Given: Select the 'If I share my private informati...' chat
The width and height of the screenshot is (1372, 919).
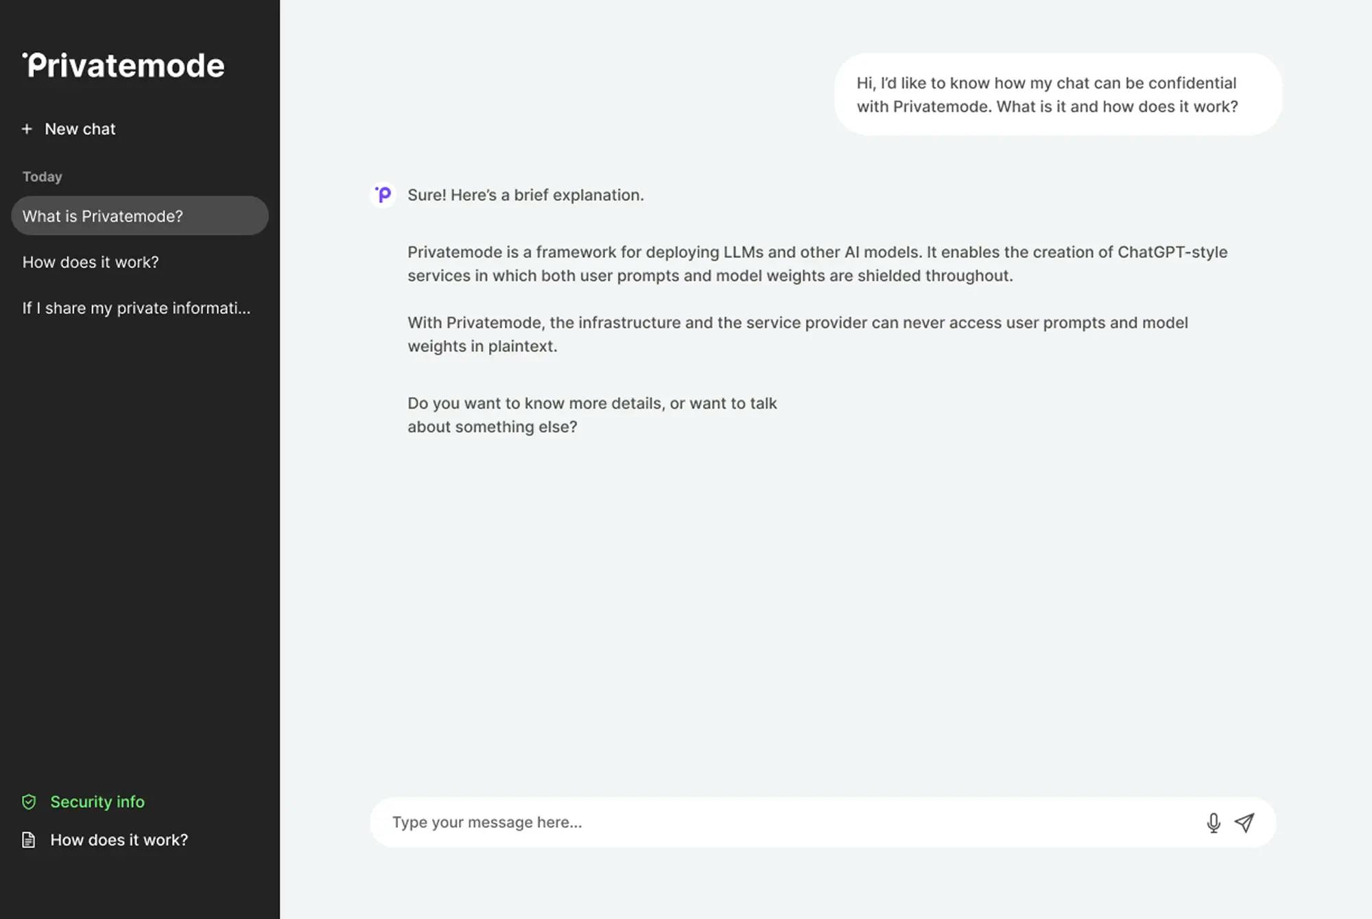Looking at the screenshot, I should click(x=136, y=308).
